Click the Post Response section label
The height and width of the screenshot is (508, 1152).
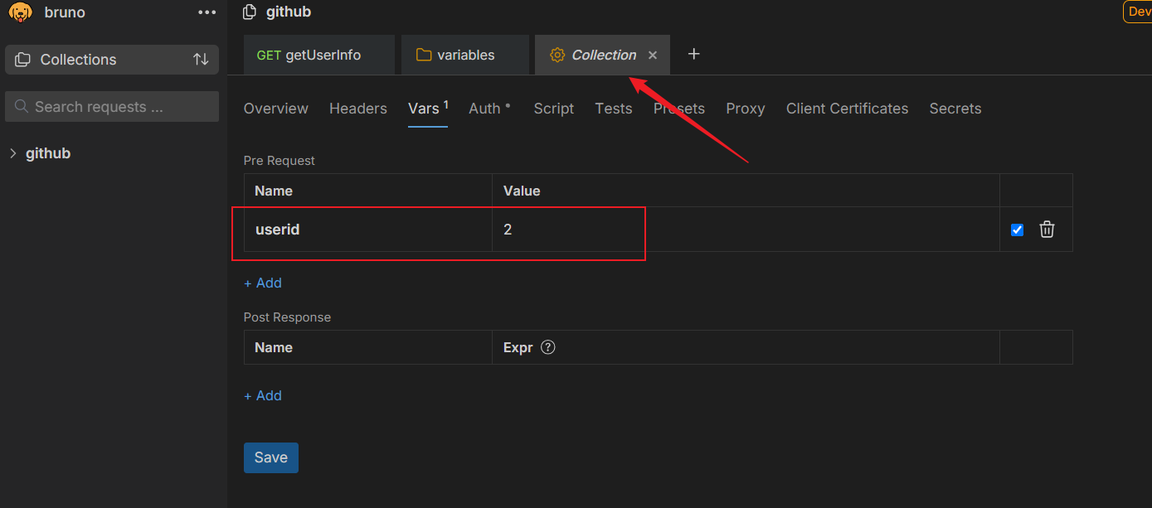(287, 317)
